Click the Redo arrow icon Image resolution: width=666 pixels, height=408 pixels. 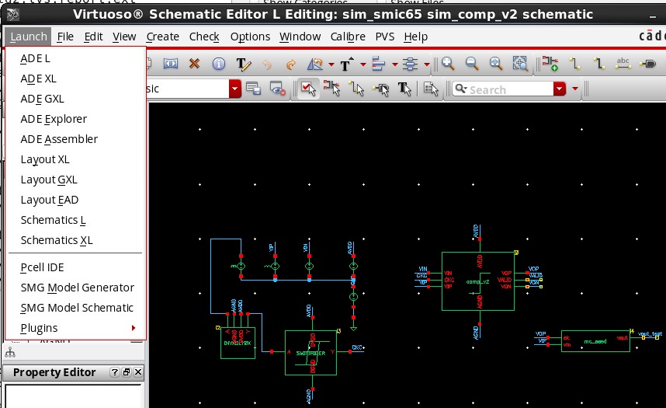pyautogui.click(x=291, y=65)
